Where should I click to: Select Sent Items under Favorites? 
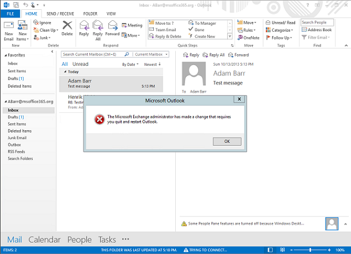[17, 71]
